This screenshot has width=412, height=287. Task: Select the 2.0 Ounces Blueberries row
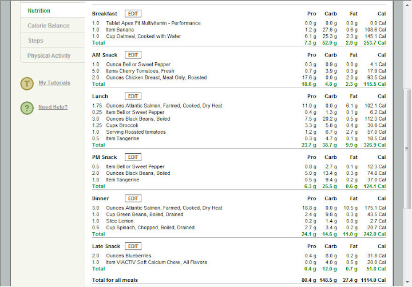point(239,256)
